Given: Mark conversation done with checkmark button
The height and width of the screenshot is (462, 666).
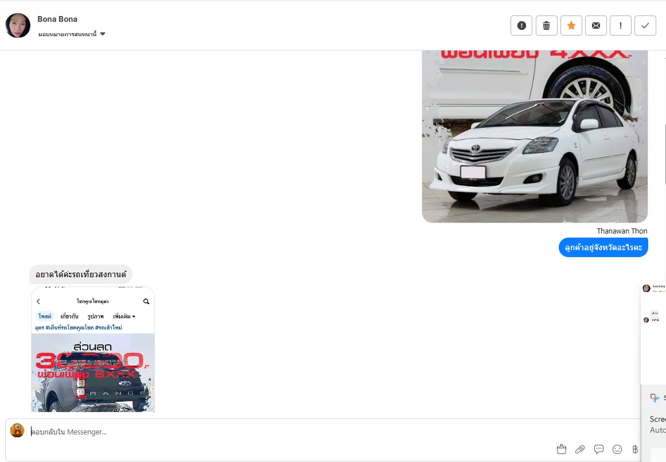Looking at the screenshot, I should pyautogui.click(x=645, y=25).
